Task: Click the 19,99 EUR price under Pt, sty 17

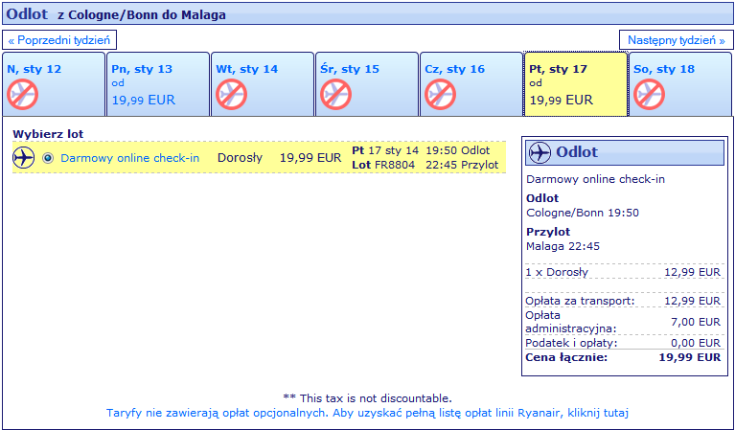Action: click(x=562, y=101)
